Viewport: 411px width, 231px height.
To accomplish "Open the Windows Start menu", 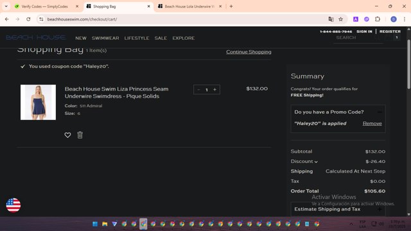I will pyautogui.click(x=95, y=224).
